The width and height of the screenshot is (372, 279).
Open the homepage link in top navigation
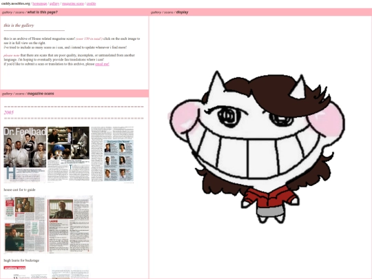40,3
